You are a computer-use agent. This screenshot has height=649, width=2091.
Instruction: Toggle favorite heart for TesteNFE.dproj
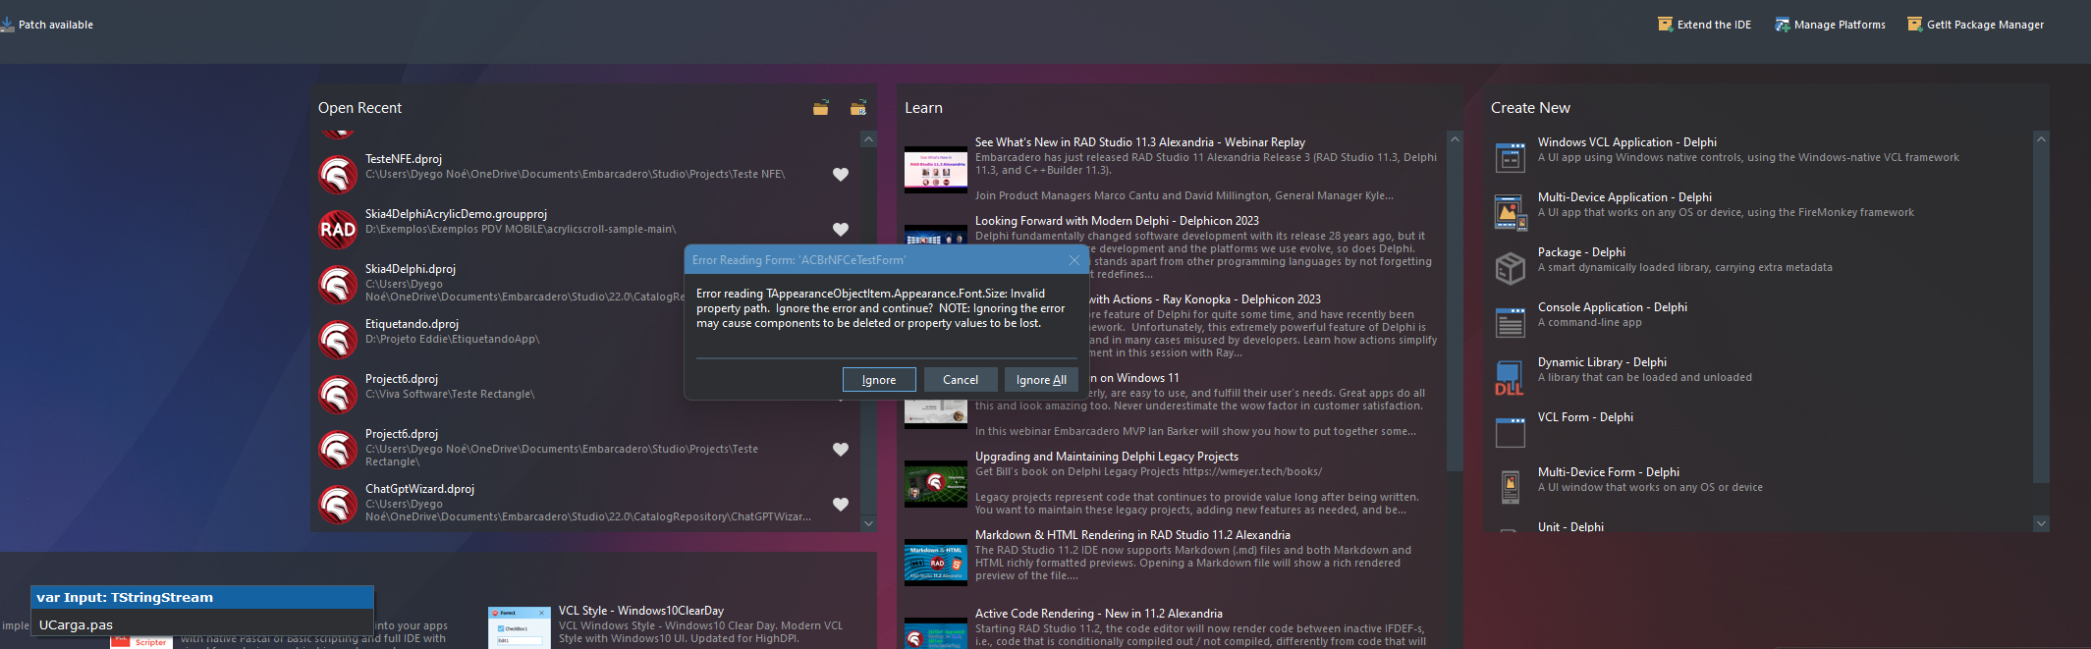(x=841, y=174)
